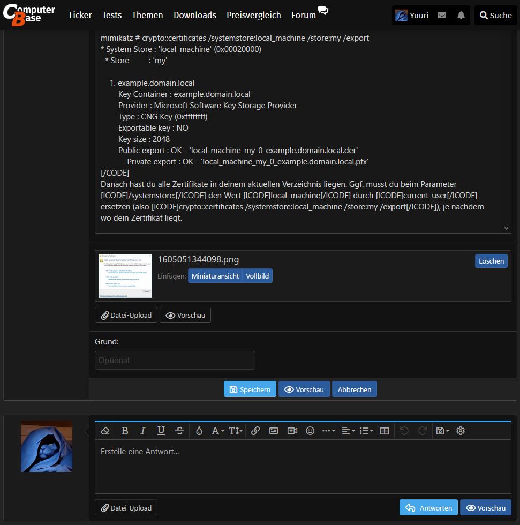Open the Ticker menu item
Image resolution: width=520 pixels, height=525 pixels.
[x=80, y=15]
